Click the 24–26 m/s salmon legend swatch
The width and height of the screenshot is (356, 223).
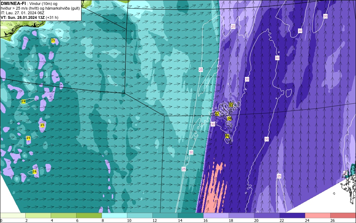(318, 216)
